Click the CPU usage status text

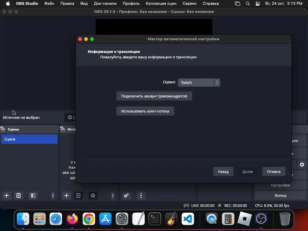pyautogui.click(x=272, y=205)
